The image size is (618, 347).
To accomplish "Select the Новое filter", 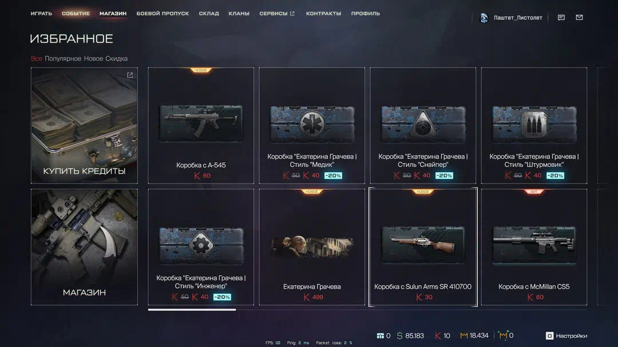I will coord(93,58).
